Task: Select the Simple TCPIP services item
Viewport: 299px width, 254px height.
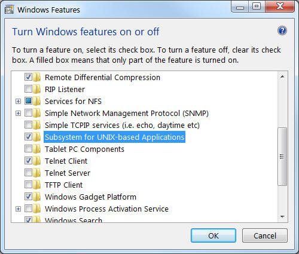Action: [122, 125]
